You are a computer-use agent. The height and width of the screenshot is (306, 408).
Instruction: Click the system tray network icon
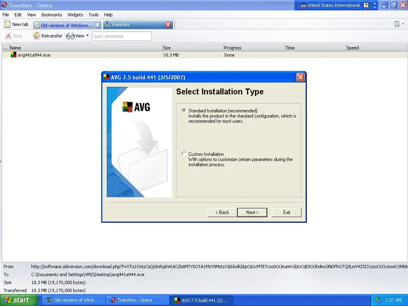point(378,300)
